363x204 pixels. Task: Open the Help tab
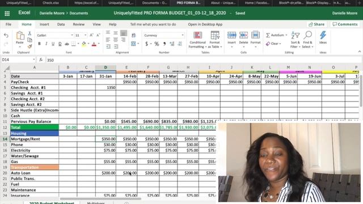[112, 24]
